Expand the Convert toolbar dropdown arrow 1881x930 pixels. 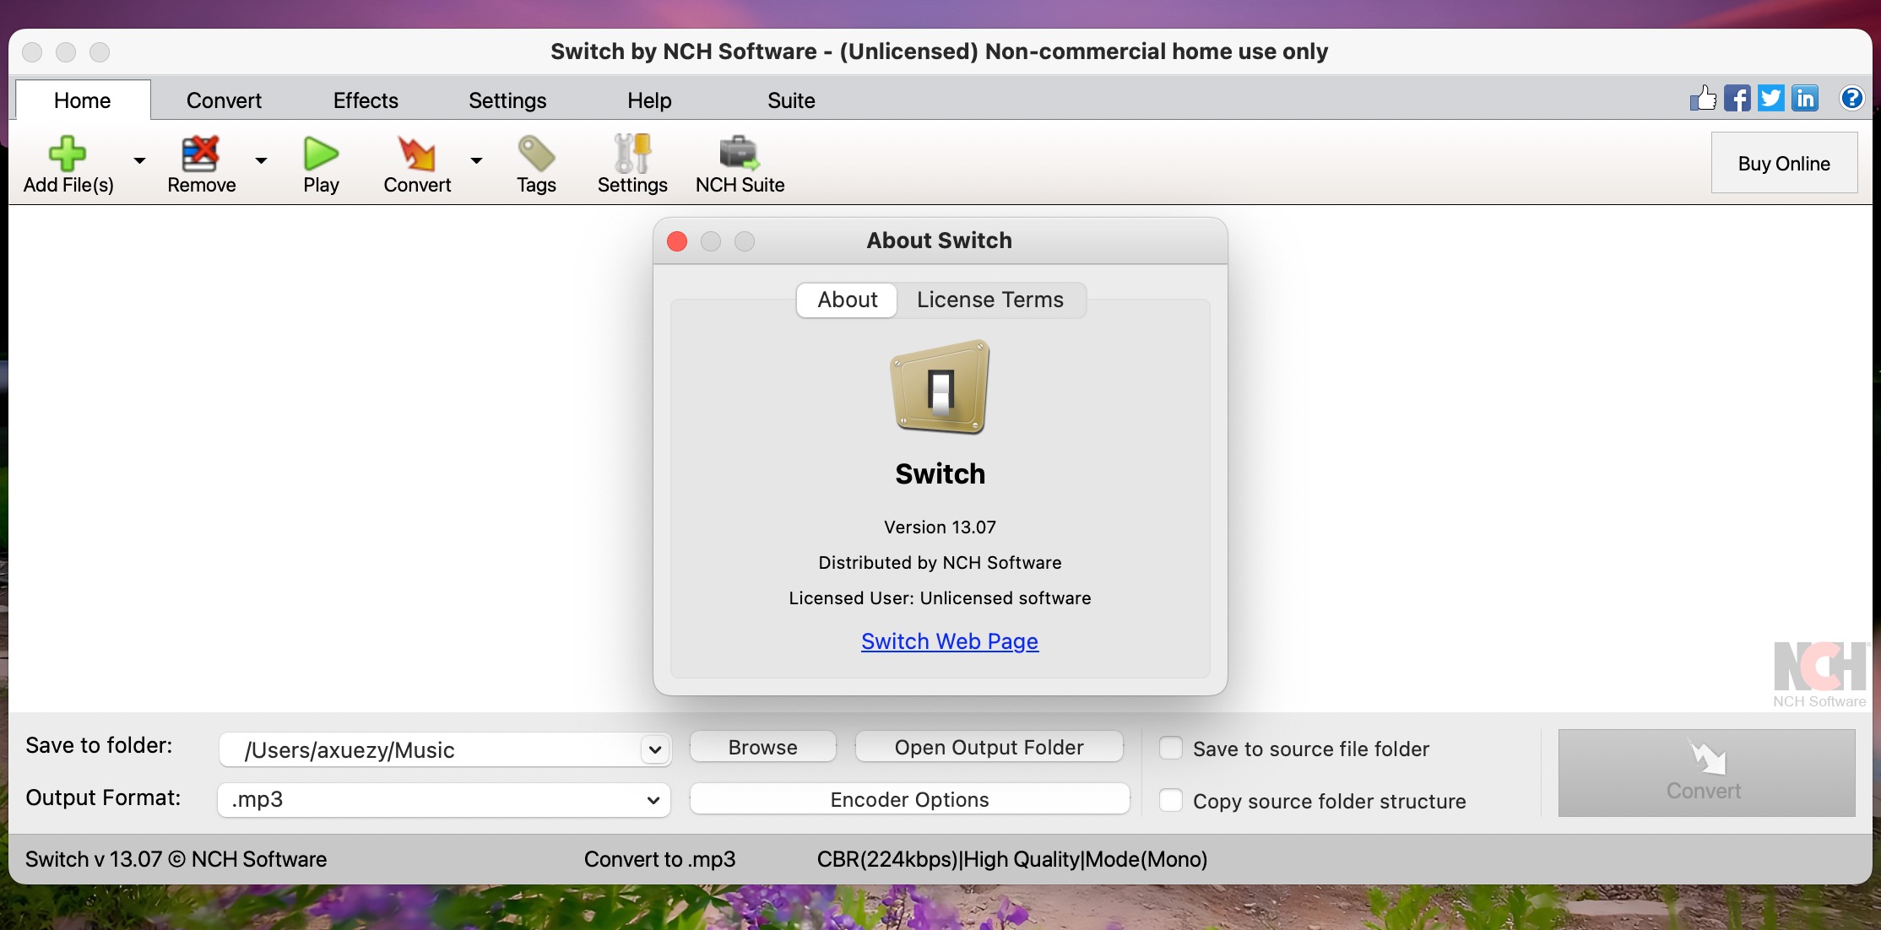tap(476, 160)
